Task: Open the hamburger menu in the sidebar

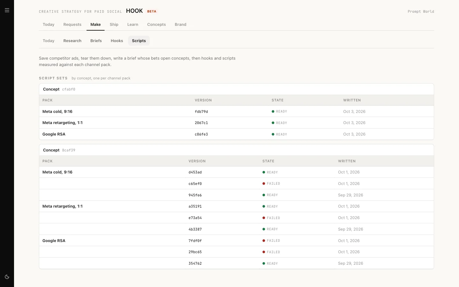Action: point(7,10)
